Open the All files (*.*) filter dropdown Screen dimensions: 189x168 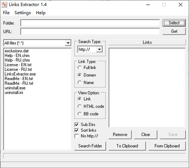coord(68,43)
